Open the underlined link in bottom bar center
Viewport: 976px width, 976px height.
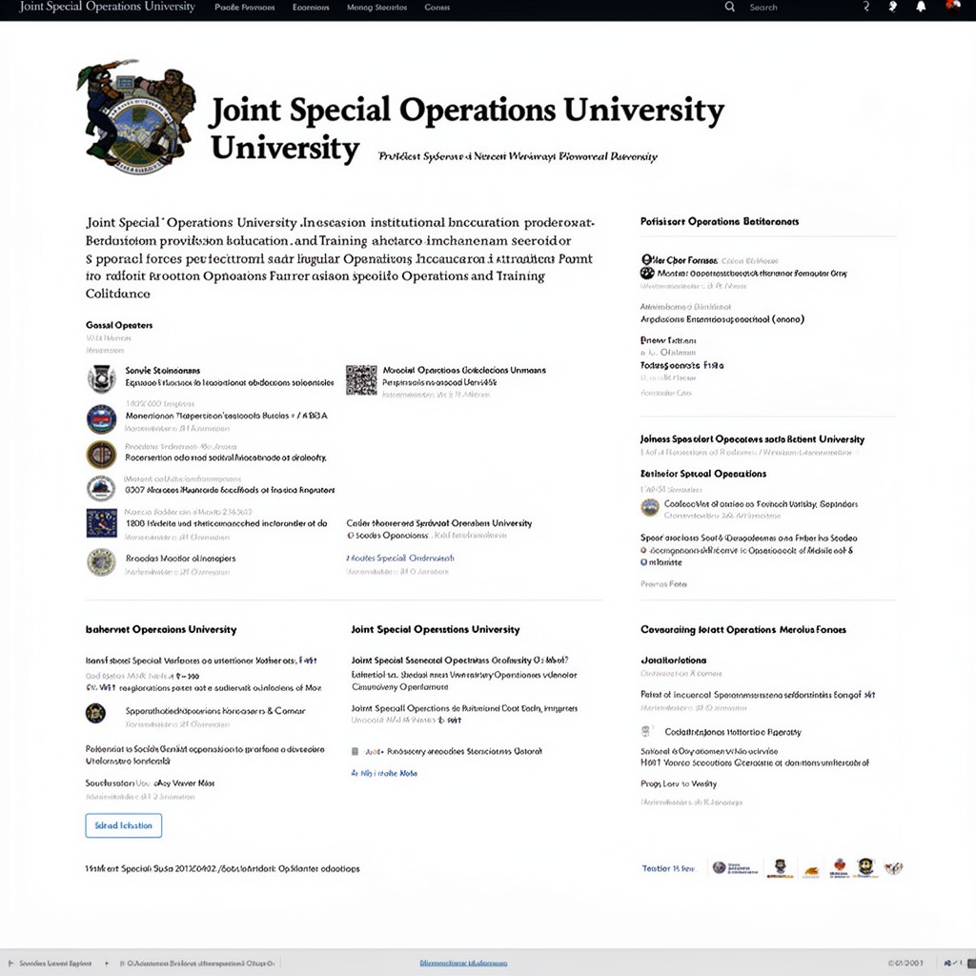point(463,963)
